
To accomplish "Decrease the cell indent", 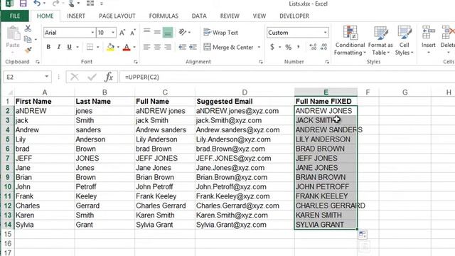I will click(x=182, y=47).
